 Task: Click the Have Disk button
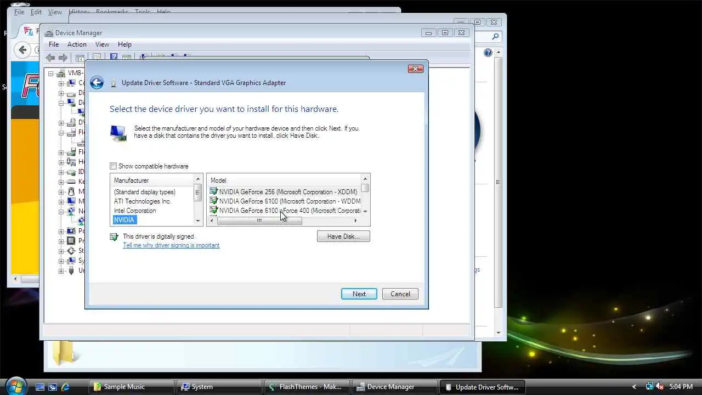[343, 236]
